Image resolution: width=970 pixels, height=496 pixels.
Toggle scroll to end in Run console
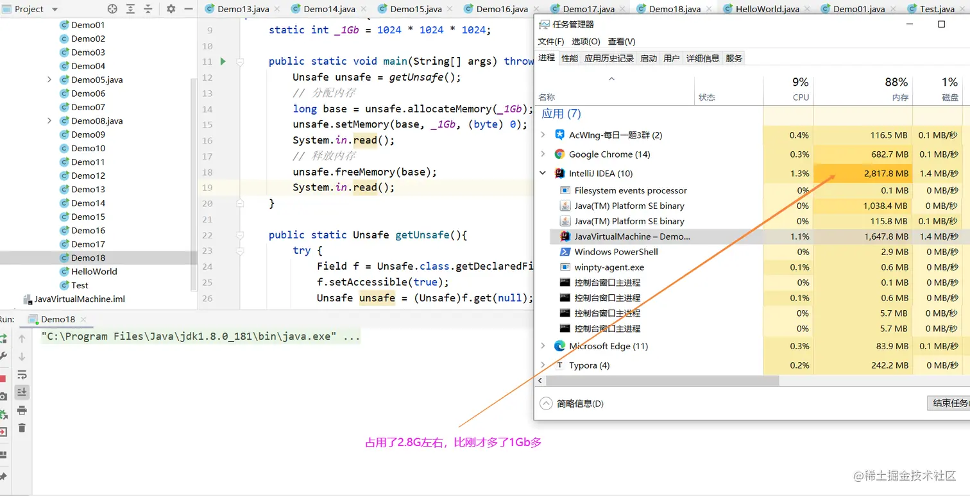click(22, 392)
